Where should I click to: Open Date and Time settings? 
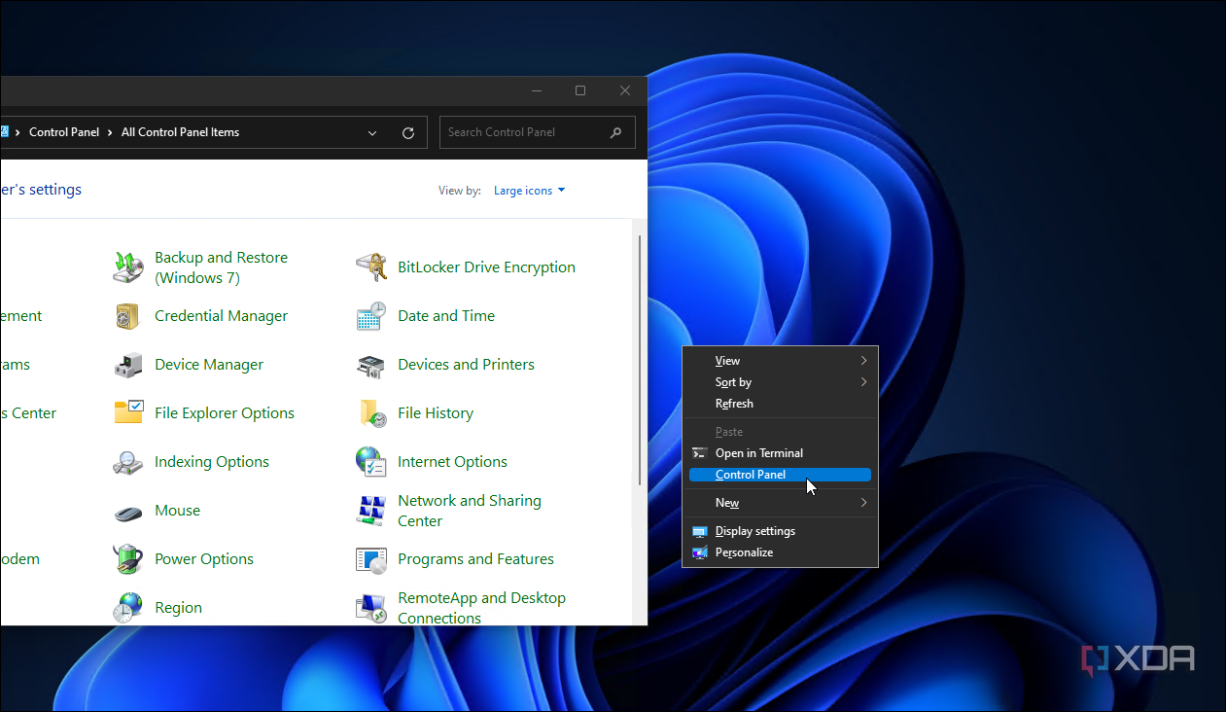445,315
